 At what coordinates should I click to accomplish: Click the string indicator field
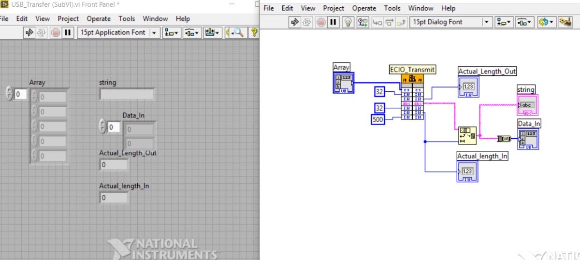[x=127, y=94]
